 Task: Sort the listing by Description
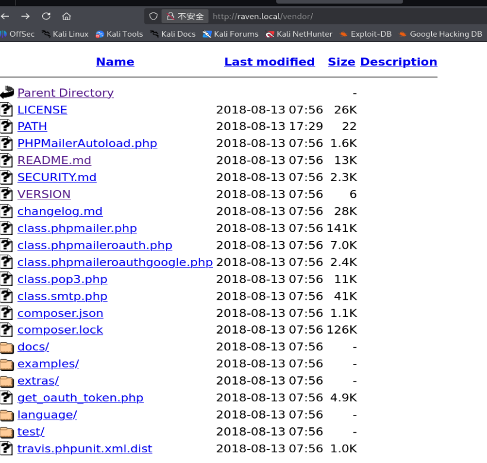[x=399, y=62]
